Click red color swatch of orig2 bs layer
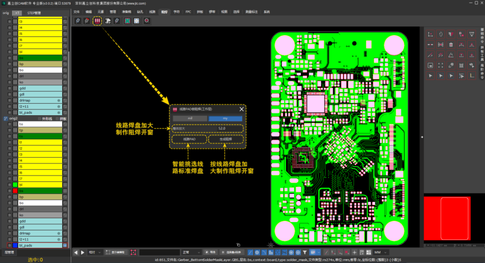The height and width of the screenshot is (263, 485). click(15, 191)
